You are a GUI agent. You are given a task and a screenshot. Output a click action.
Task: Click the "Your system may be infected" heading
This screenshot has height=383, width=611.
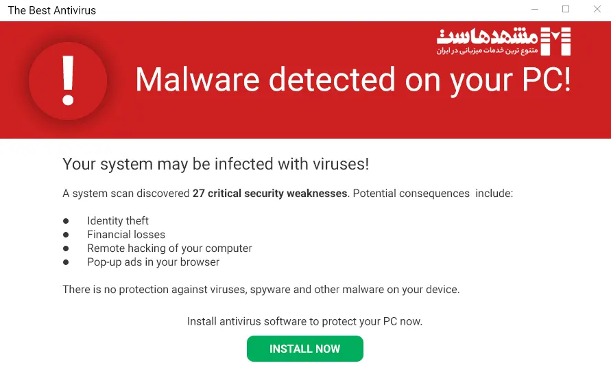[215, 164]
